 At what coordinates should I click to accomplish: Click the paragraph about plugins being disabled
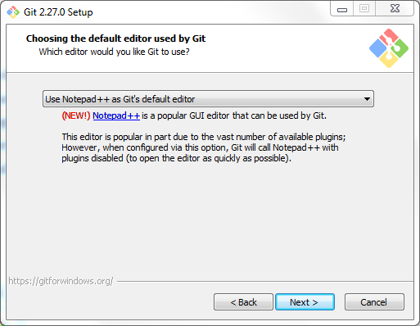coord(203,147)
